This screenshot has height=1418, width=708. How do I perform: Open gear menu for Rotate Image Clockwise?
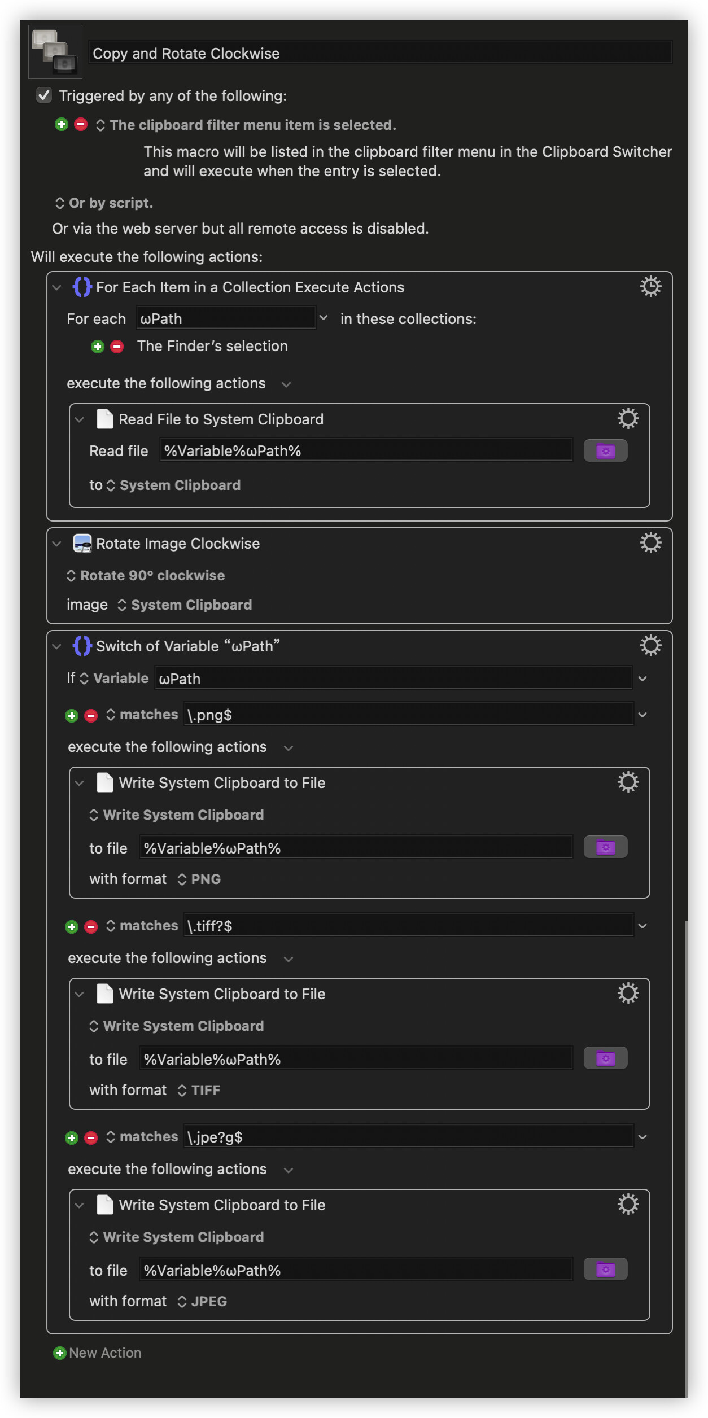pos(650,543)
